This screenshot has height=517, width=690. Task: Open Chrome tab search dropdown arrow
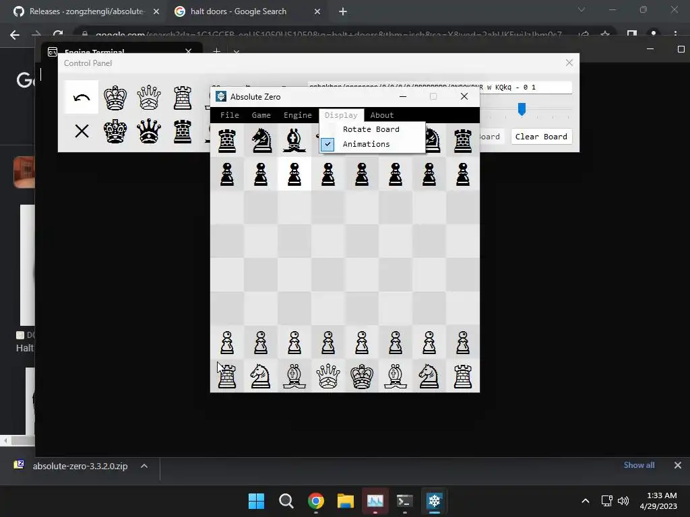(582, 9)
